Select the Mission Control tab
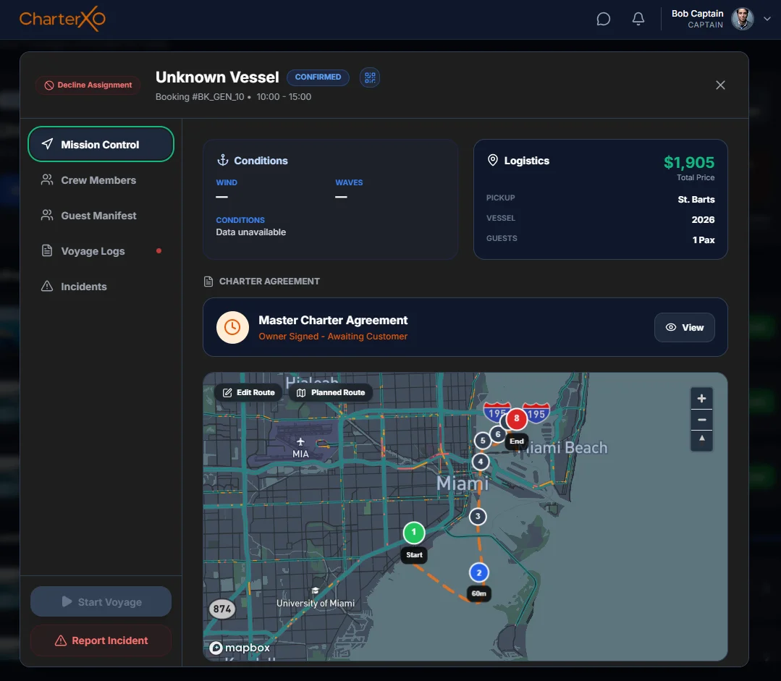 tap(101, 145)
